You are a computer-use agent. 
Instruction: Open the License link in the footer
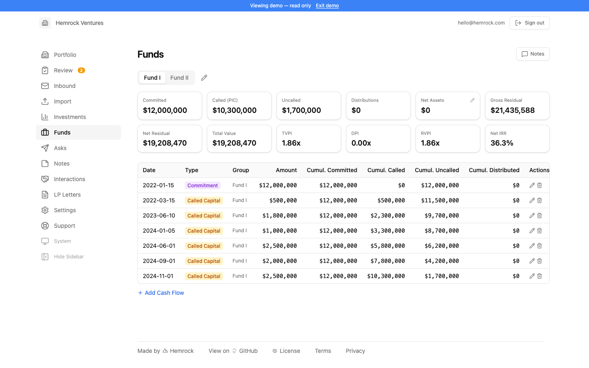[x=286, y=351]
